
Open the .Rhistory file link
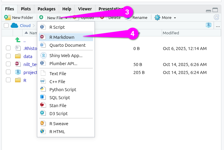(x=30, y=48)
